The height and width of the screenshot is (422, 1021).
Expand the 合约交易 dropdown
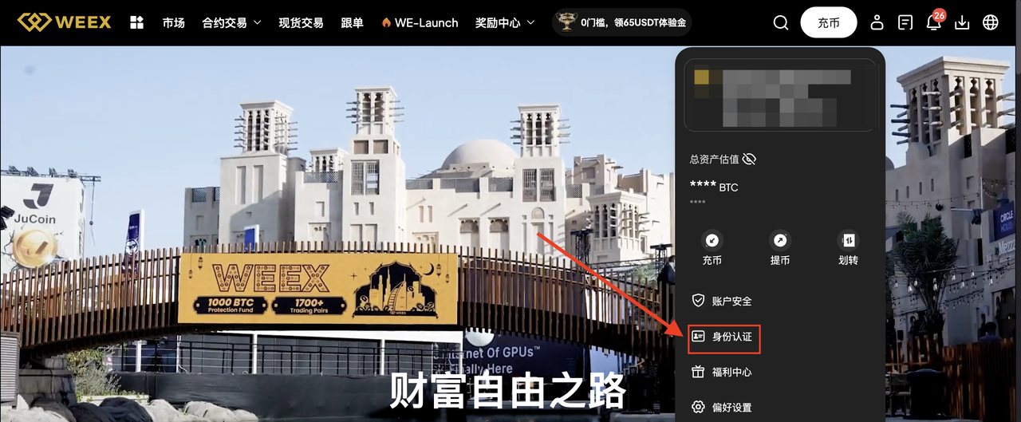231,22
